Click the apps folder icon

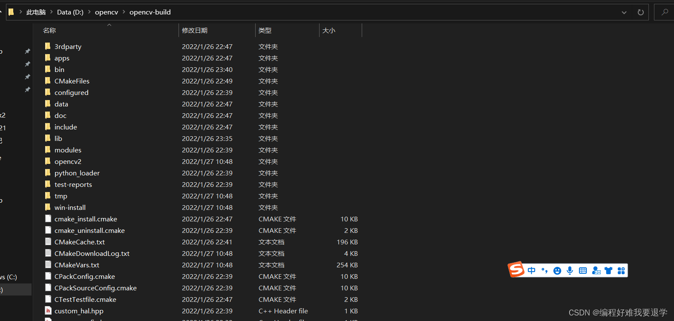(48, 57)
